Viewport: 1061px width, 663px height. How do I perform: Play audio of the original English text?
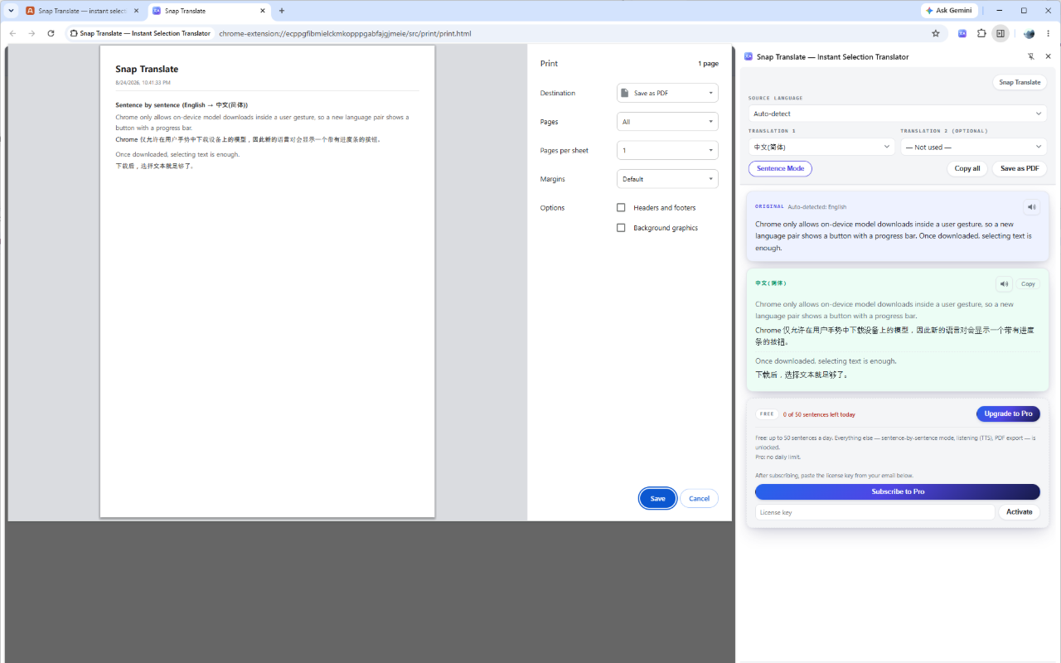click(1031, 207)
